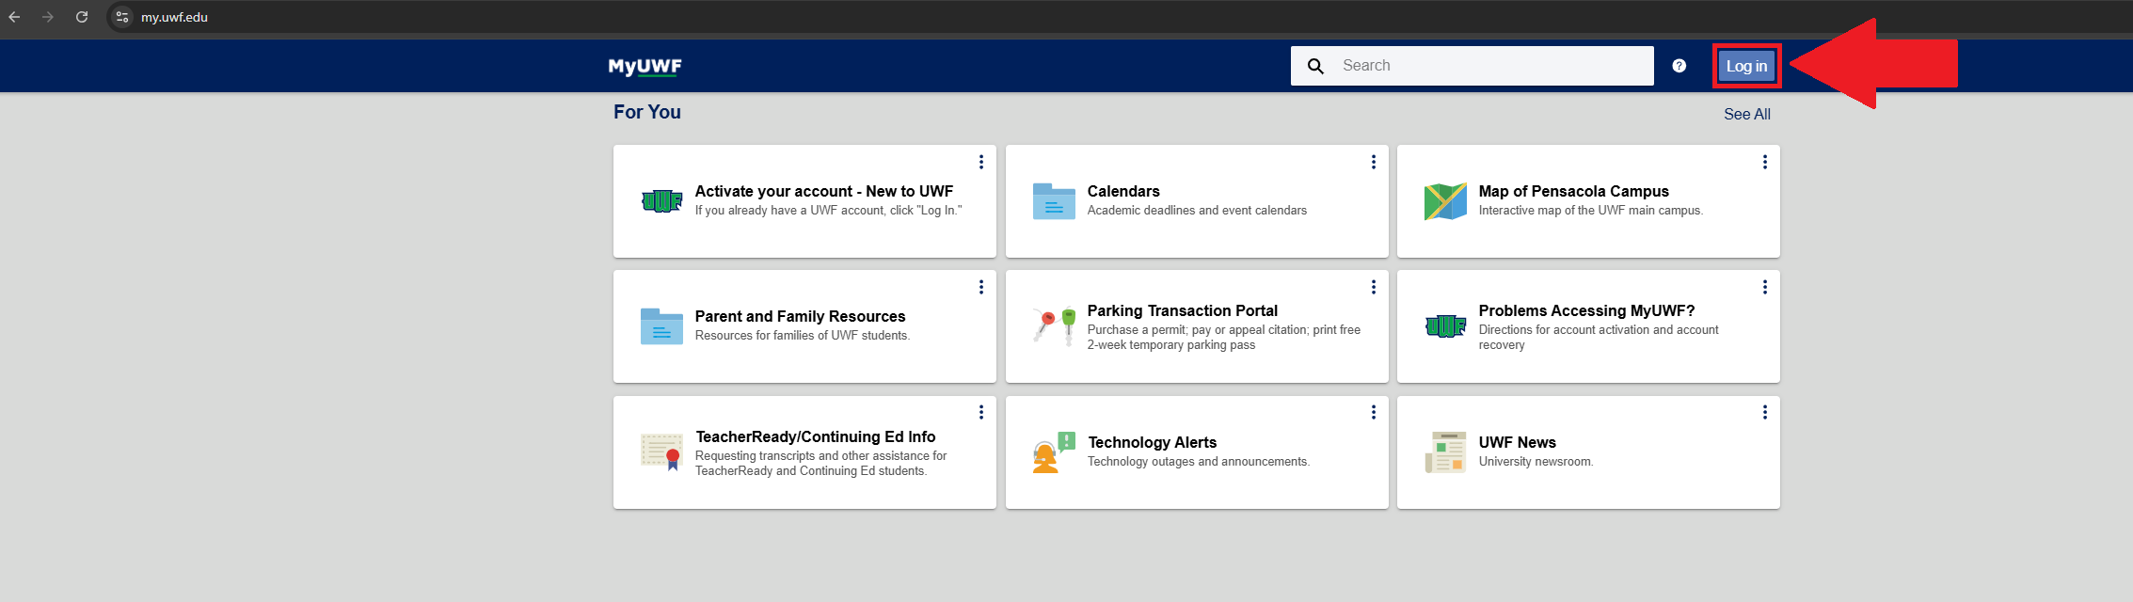Open options menu for Parent and Family Resources

981,287
